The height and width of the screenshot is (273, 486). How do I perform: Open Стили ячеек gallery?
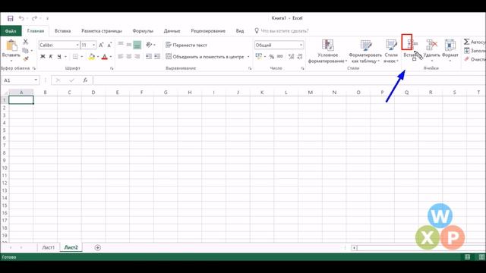(391, 52)
